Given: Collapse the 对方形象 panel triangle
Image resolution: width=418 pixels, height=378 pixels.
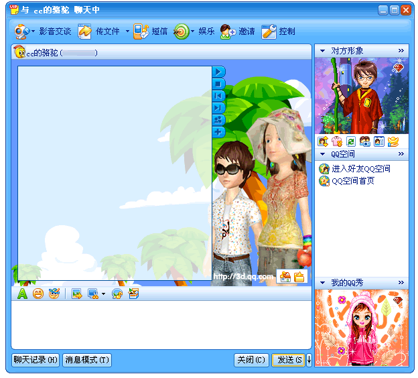Looking at the screenshot, I should [x=322, y=51].
